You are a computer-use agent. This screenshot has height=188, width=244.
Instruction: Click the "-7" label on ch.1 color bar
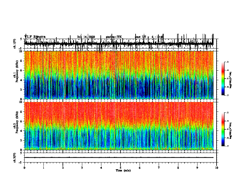tap(227, 95)
